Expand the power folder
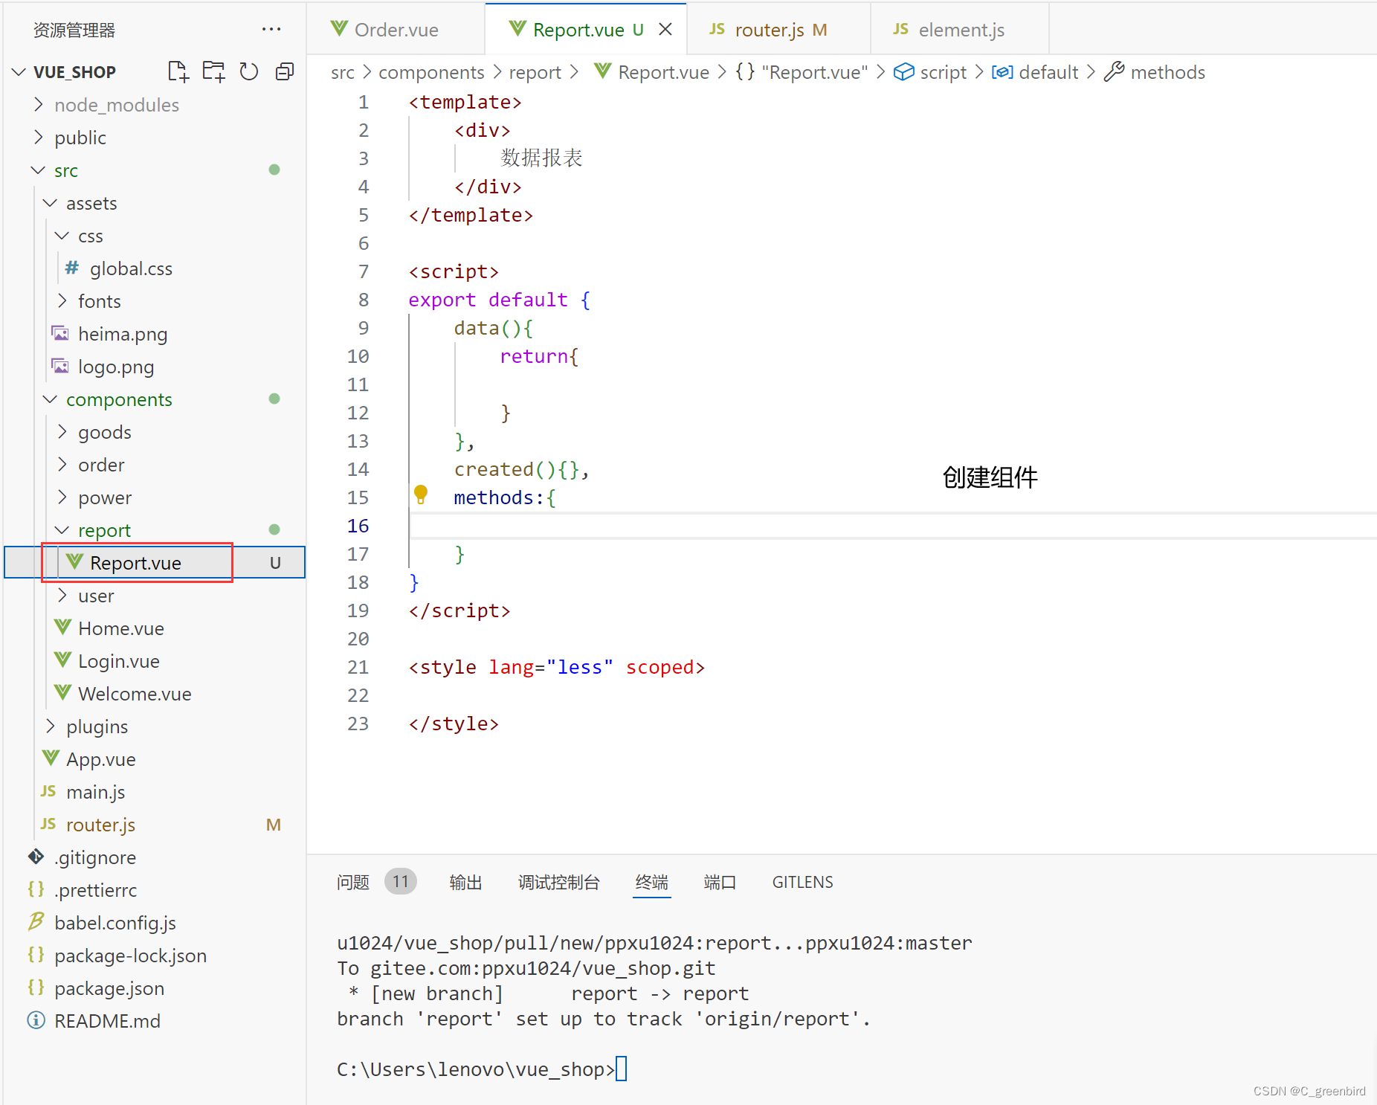 [62, 497]
